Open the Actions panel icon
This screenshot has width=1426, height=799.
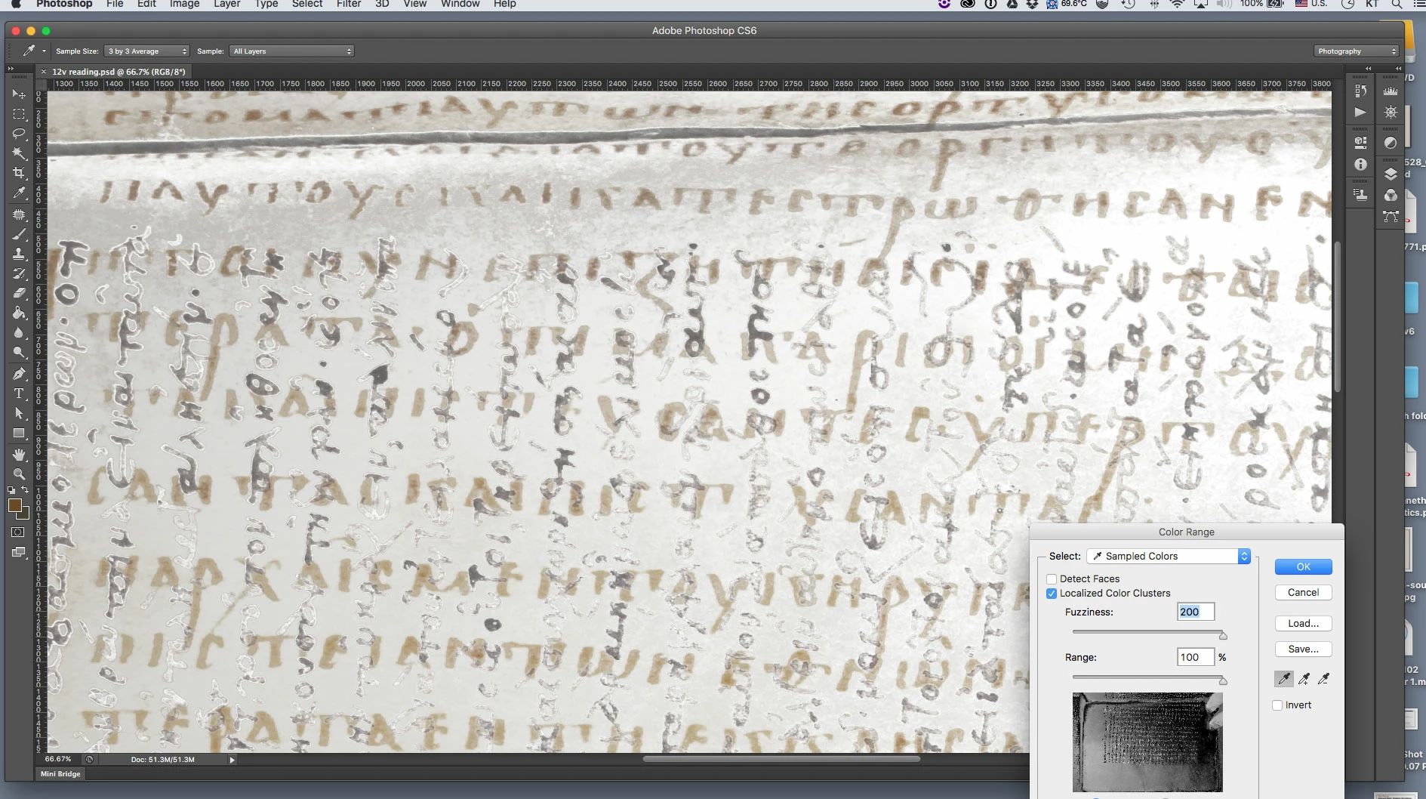click(x=1360, y=112)
